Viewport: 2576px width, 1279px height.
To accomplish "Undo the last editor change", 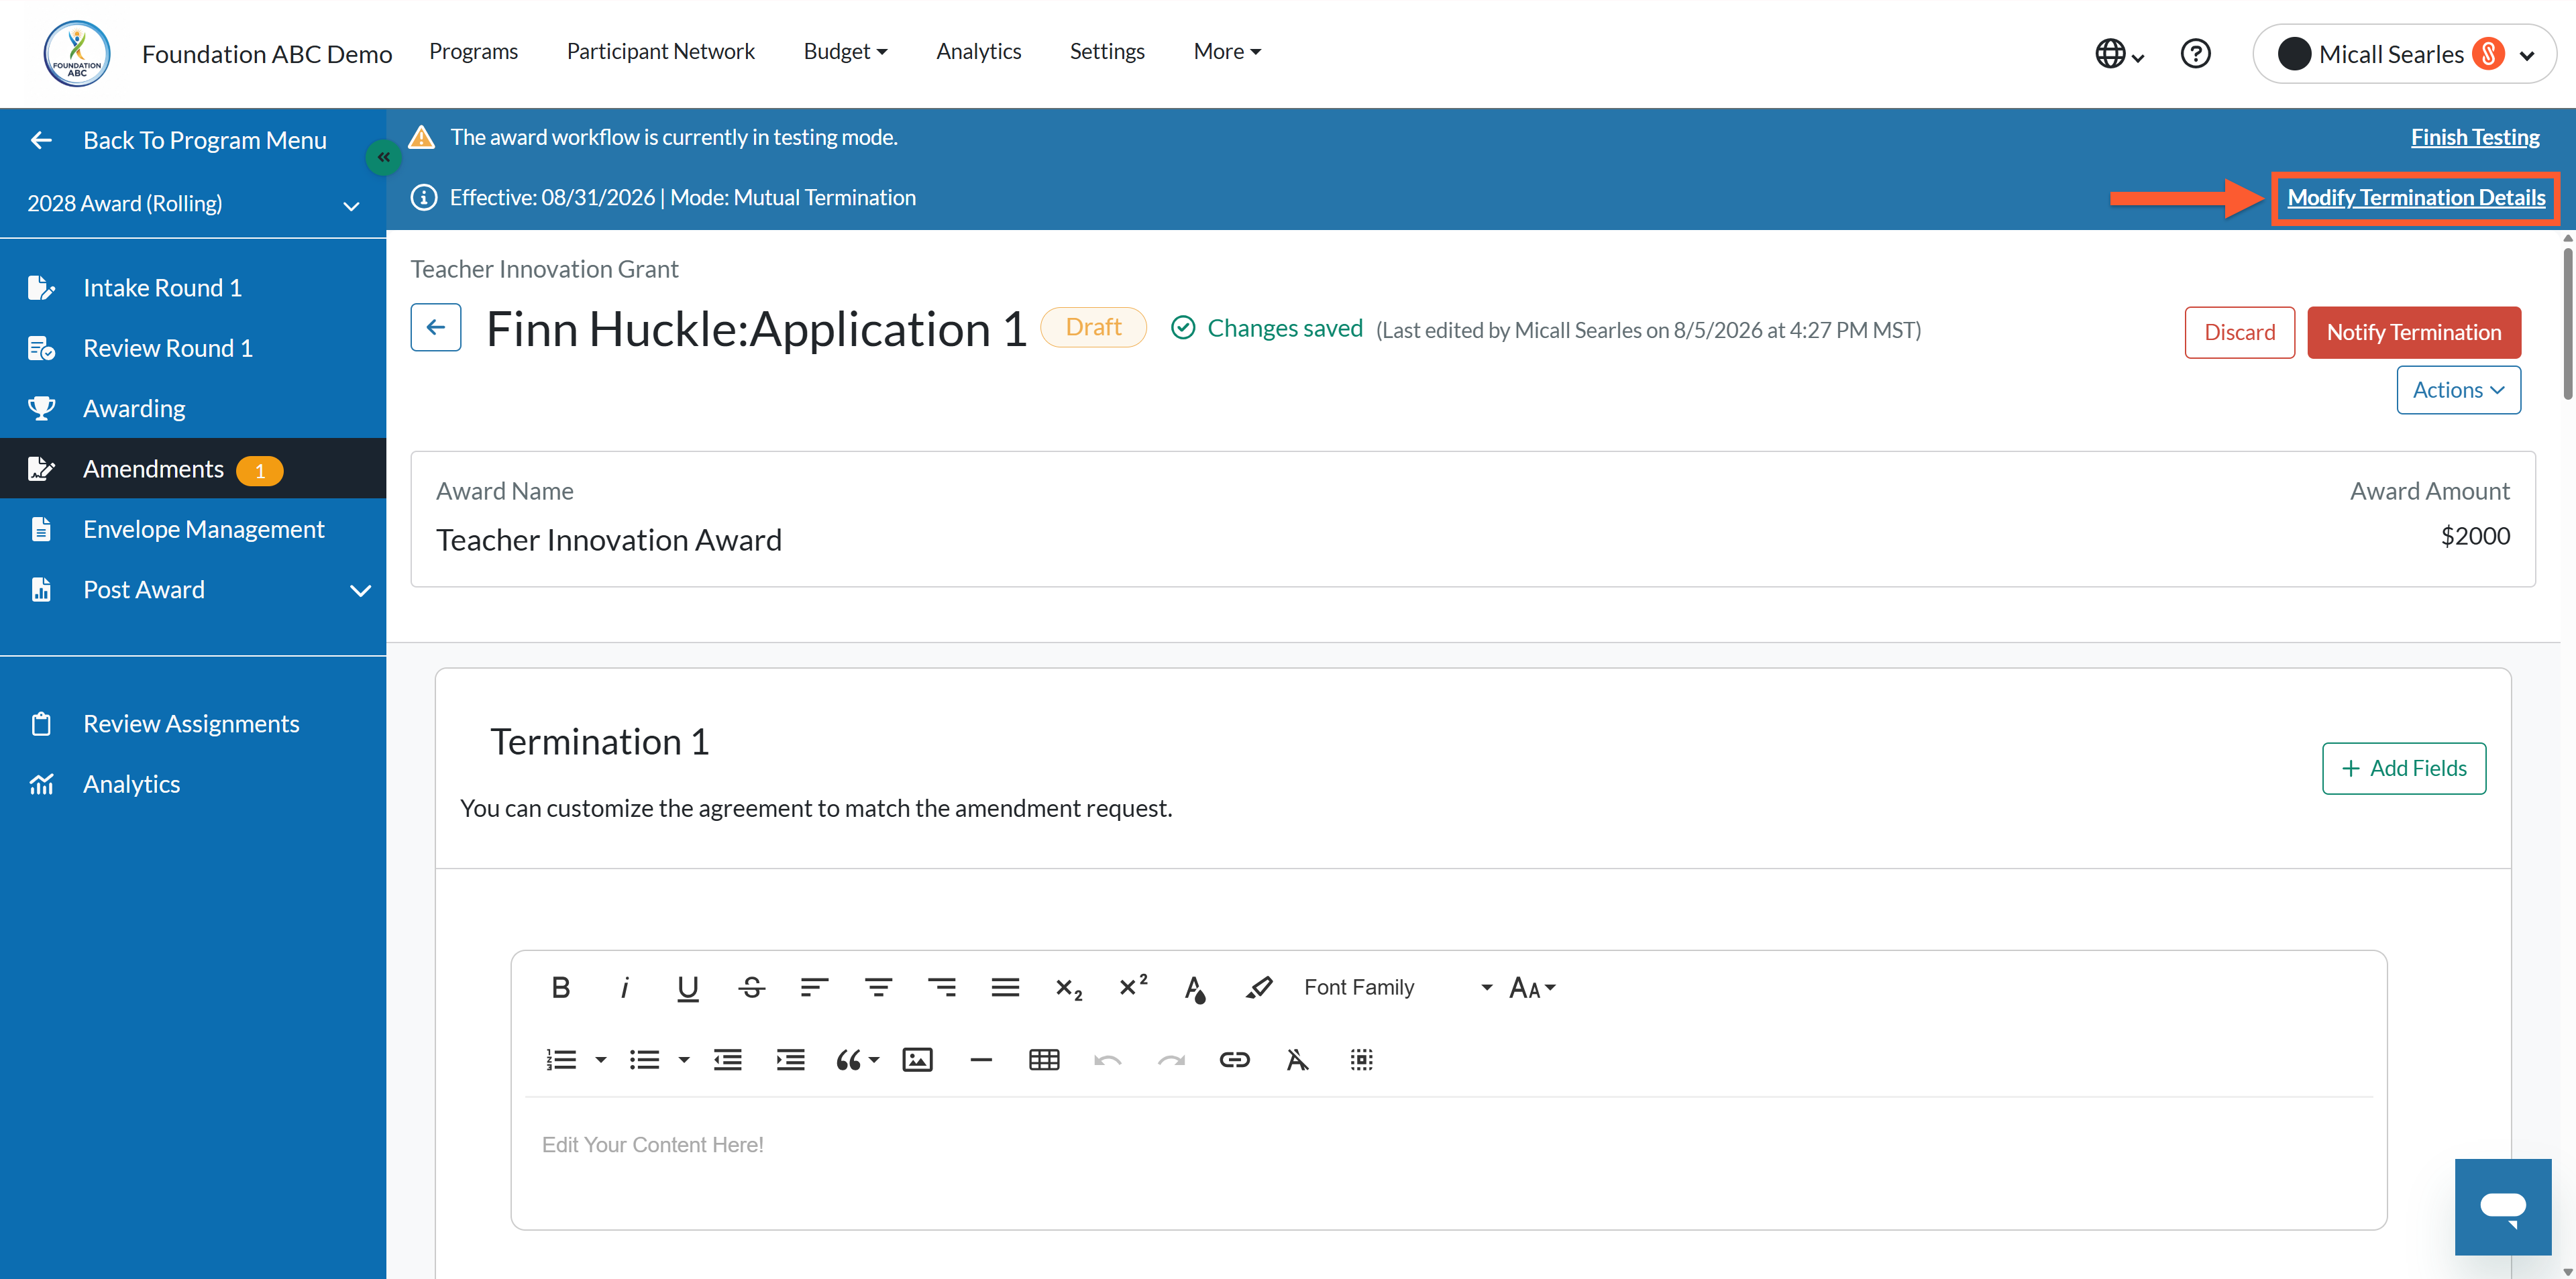I will pos(1108,1060).
